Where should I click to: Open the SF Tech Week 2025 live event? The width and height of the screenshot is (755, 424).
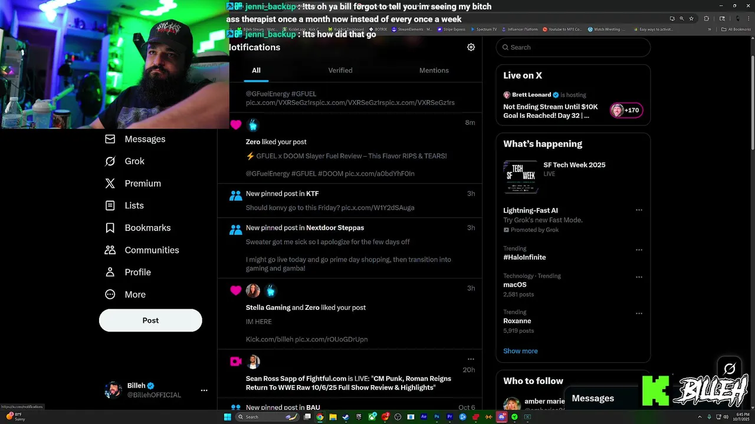[x=573, y=177]
